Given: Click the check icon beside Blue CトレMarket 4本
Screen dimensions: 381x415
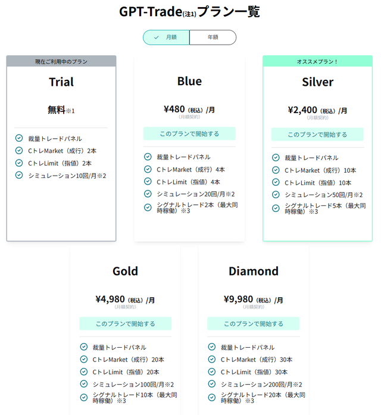Looking at the screenshot, I should pyautogui.click(x=148, y=169).
